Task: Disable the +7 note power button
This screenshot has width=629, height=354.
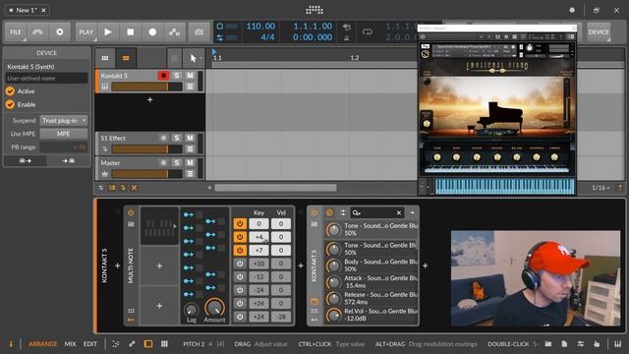Action: [x=240, y=250]
